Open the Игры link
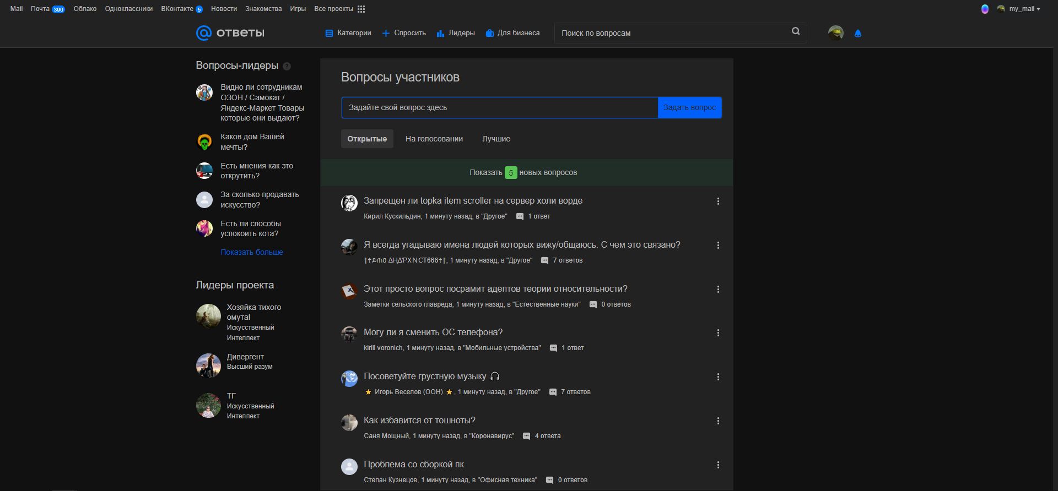This screenshot has width=1058, height=491. click(x=298, y=9)
